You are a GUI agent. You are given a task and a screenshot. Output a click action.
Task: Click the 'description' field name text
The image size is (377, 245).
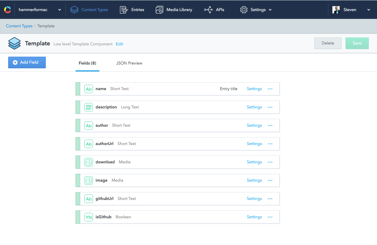(106, 107)
